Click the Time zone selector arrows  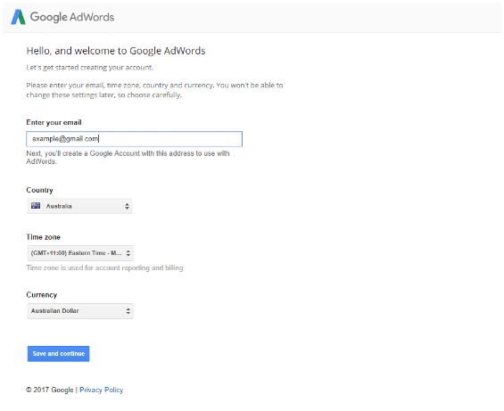pyautogui.click(x=128, y=253)
